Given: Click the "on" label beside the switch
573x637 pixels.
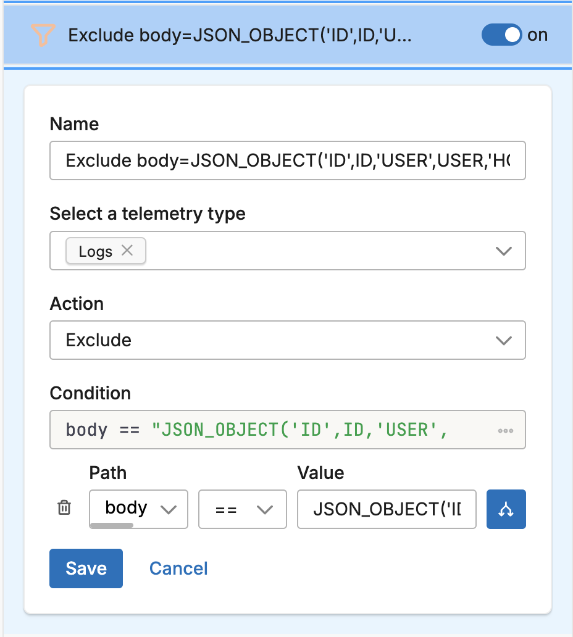Looking at the screenshot, I should [x=537, y=35].
